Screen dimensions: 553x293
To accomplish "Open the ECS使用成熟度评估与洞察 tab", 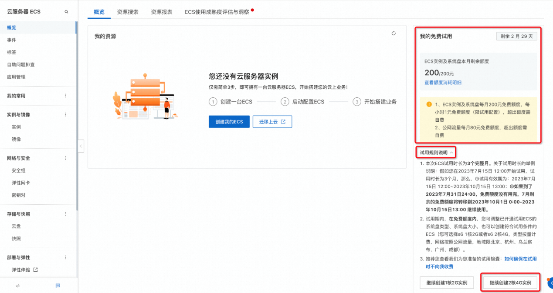I will coord(217,12).
